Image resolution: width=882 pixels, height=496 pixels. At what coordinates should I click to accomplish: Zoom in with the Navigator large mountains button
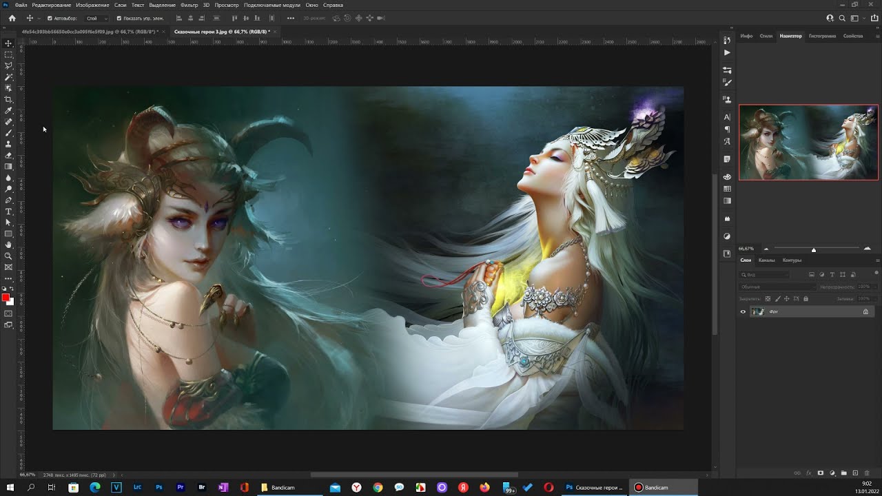click(867, 249)
